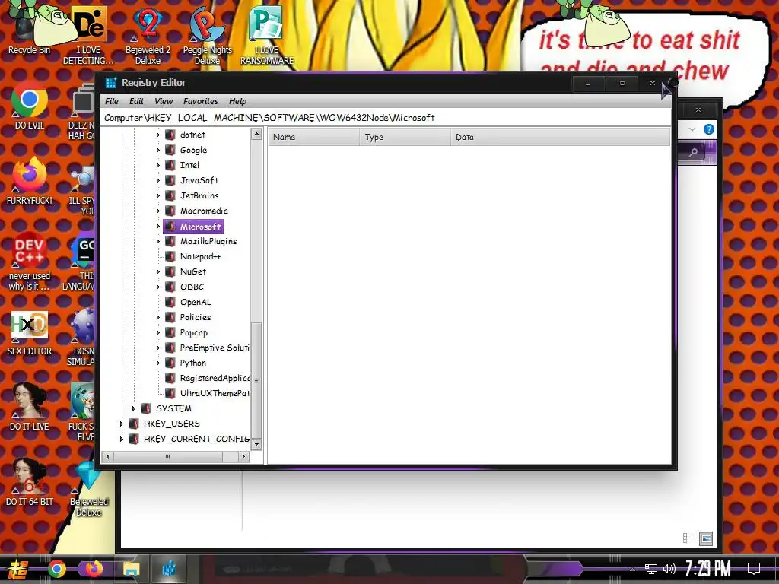Viewport: 779px width, 584px height.
Task: Open the Help menu
Action: click(237, 101)
